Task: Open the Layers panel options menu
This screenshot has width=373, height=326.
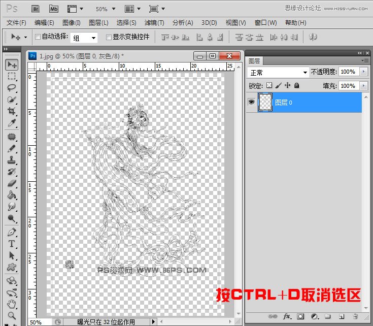Action: (x=365, y=60)
